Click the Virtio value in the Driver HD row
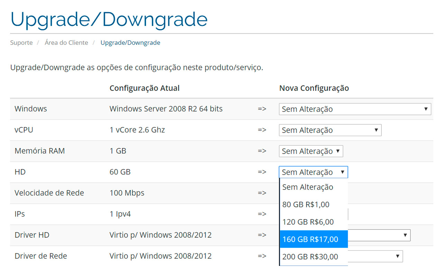The image size is (443, 277). pos(161,235)
